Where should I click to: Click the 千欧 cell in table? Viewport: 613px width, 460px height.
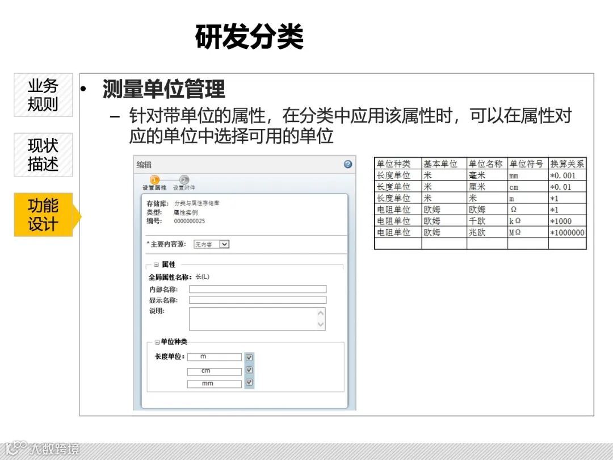487,221
